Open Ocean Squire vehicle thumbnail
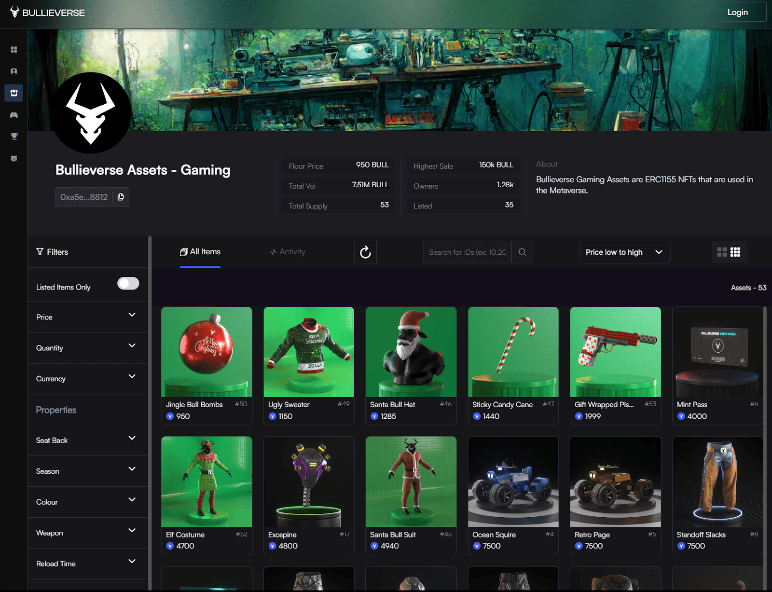The height and width of the screenshot is (592, 772). point(513,482)
